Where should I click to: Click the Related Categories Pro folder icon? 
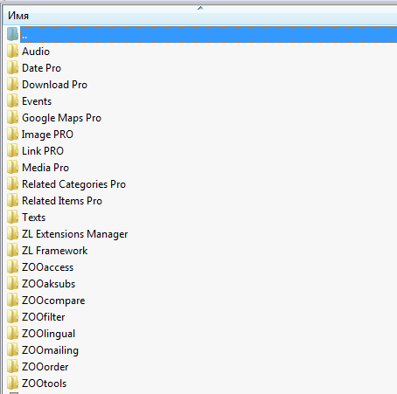(12, 184)
